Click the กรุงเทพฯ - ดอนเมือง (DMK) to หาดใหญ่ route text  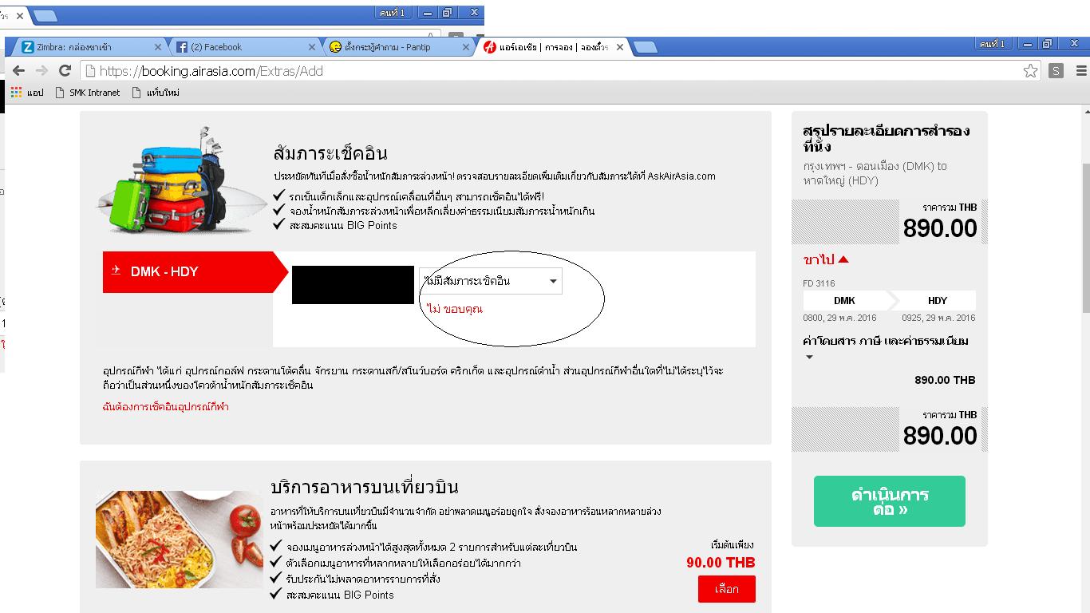pos(875,173)
